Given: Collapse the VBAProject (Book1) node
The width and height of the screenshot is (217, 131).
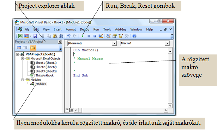Looking at the screenshot, I should [18, 54].
